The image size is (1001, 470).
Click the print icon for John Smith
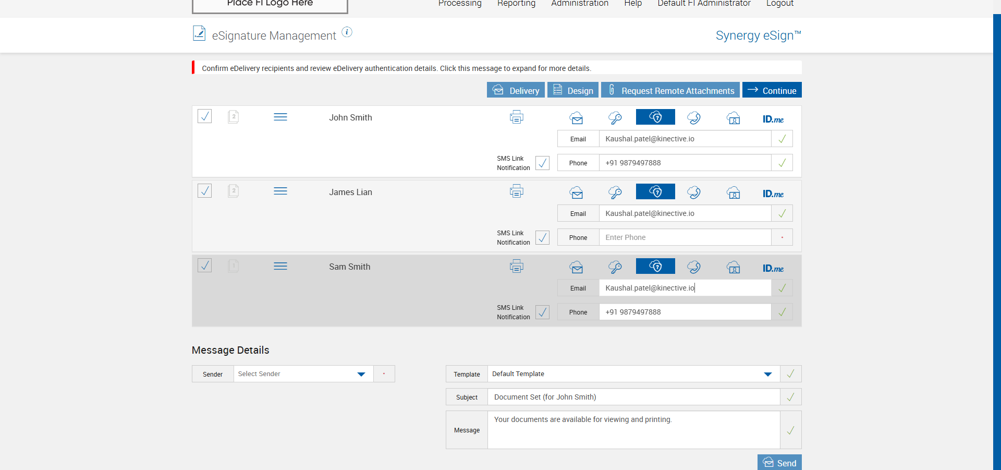[x=517, y=117]
